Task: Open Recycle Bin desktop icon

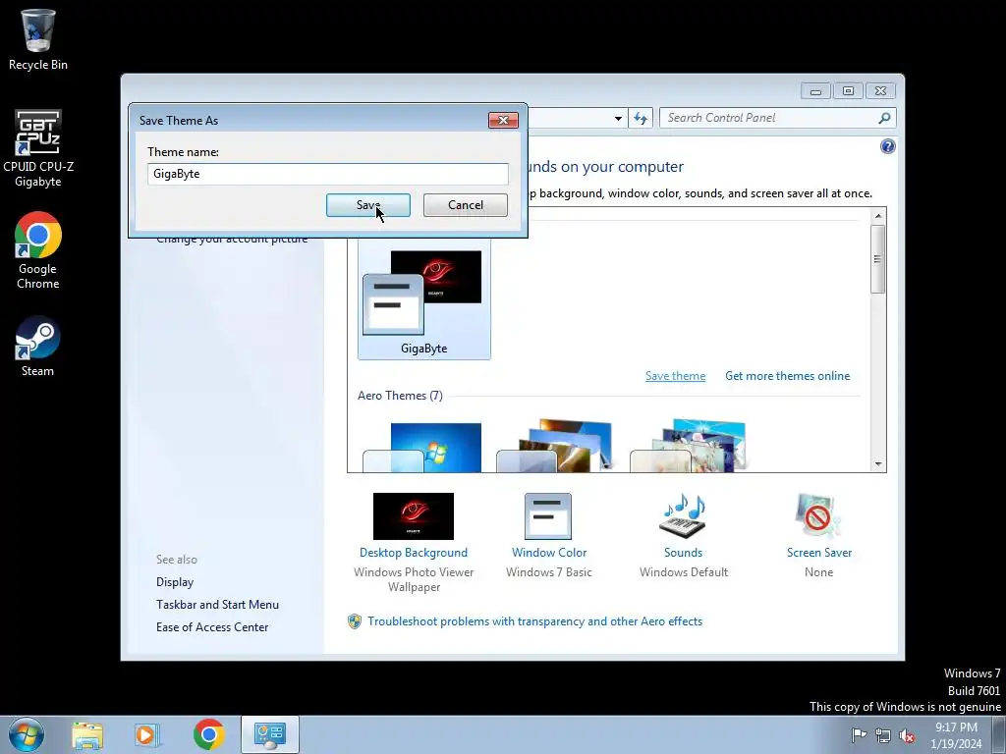Action: click(38, 39)
